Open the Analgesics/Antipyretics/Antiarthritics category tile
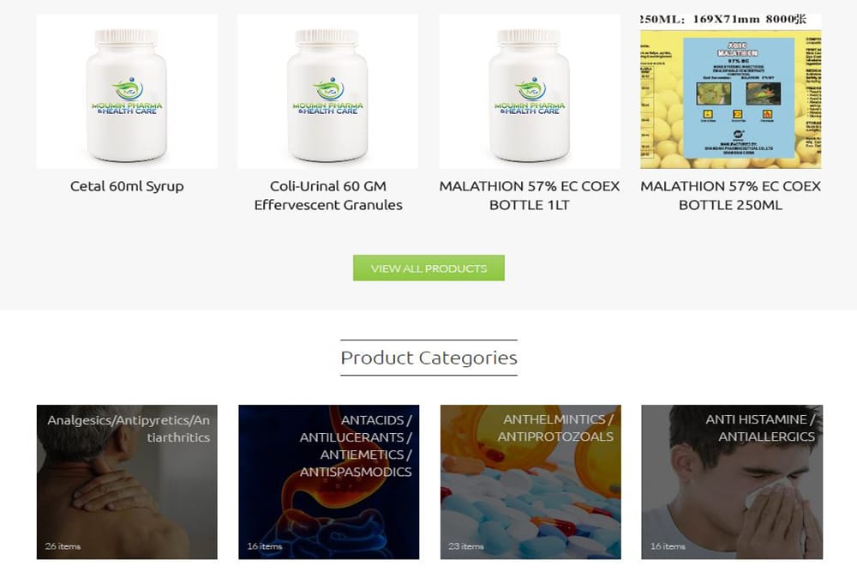857x572 pixels. coord(127,482)
